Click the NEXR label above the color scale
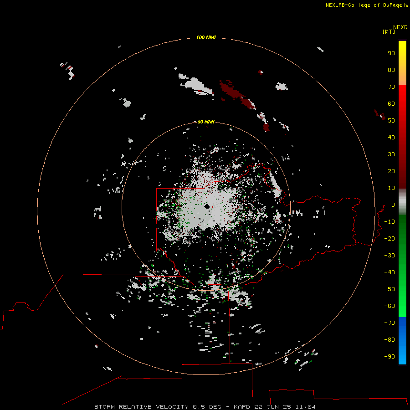410x410 pixels. (x=400, y=27)
